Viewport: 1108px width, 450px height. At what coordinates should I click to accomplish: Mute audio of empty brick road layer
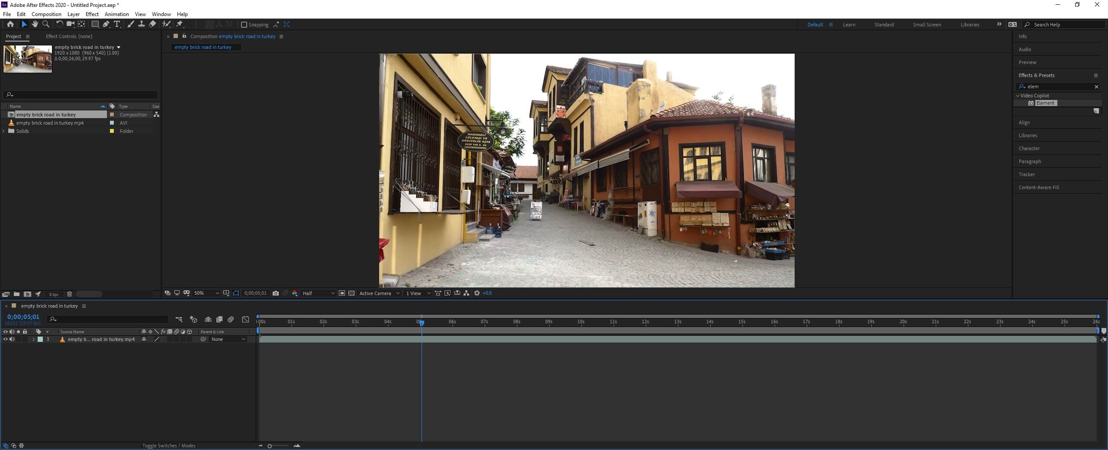pyautogui.click(x=12, y=339)
